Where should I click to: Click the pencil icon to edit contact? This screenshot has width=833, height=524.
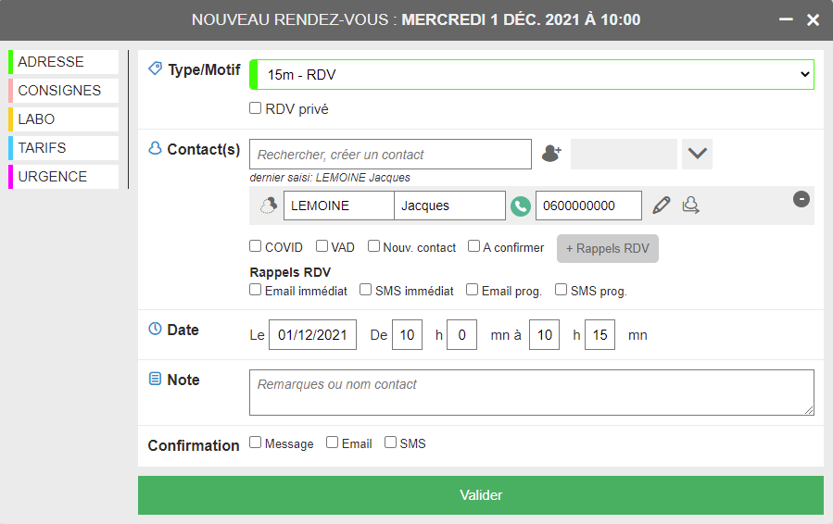click(x=661, y=206)
